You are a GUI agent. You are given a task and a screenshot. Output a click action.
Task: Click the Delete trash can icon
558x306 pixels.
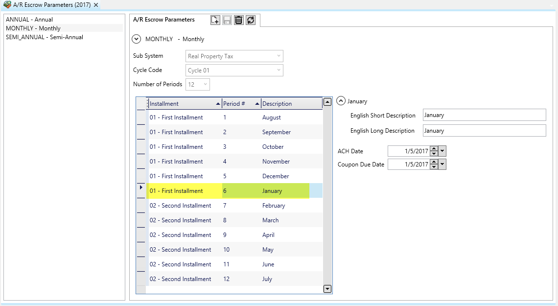tap(239, 20)
